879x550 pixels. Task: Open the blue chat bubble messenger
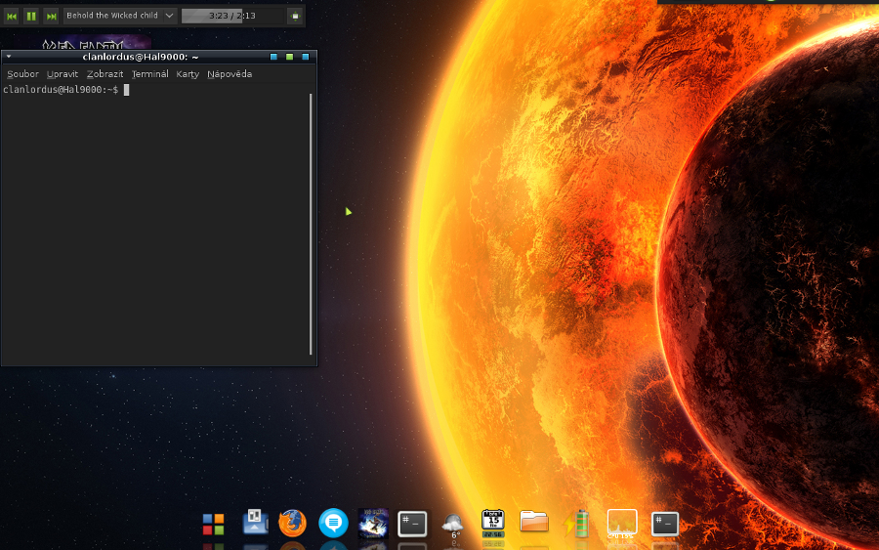(333, 523)
